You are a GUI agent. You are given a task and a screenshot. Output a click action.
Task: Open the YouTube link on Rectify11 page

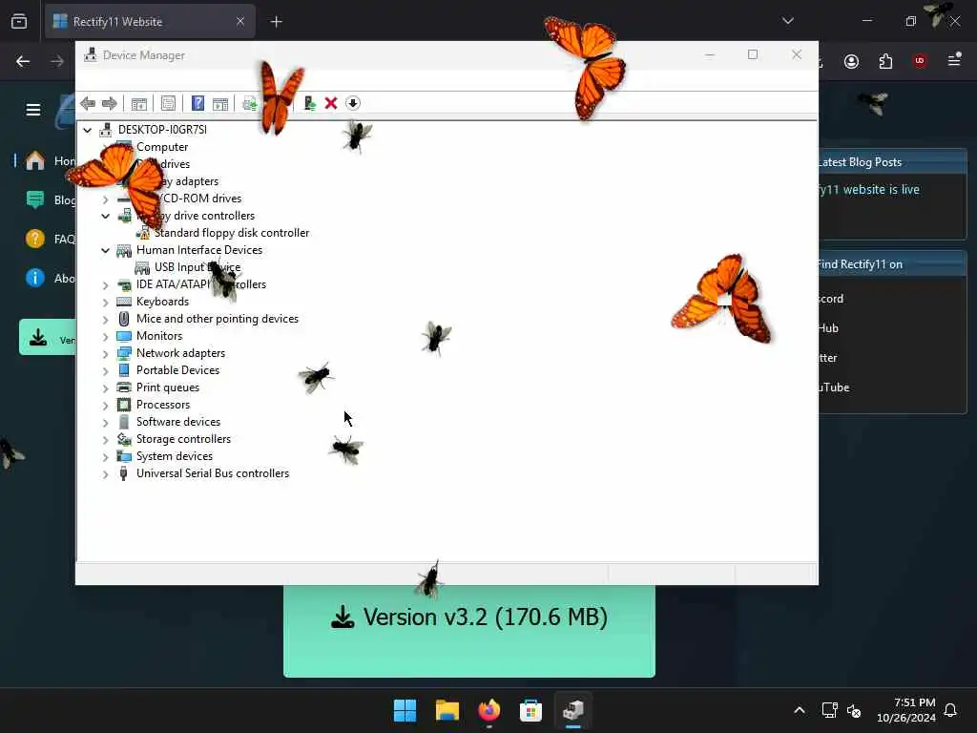(834, 387)
